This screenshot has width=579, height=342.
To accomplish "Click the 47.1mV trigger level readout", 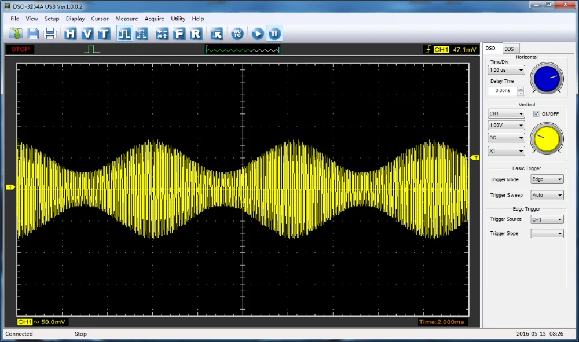I will pos(464,49).
